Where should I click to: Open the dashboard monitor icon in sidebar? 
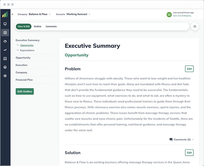5,24
